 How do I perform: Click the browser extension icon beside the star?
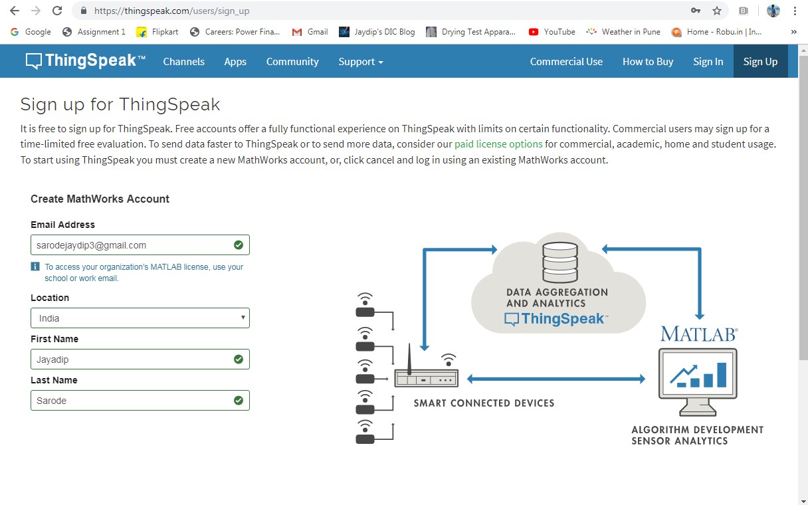pyautogui.click(x=744, y=11)
